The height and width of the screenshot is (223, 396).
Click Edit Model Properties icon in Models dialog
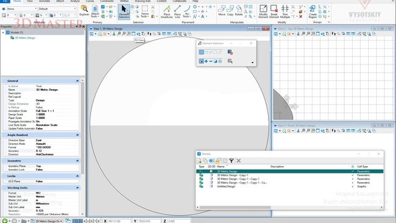tap(212, 160)
